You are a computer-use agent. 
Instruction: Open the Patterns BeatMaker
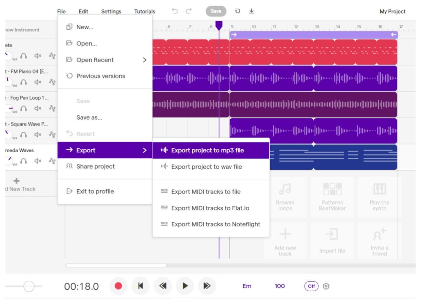(x=332, y=197)
